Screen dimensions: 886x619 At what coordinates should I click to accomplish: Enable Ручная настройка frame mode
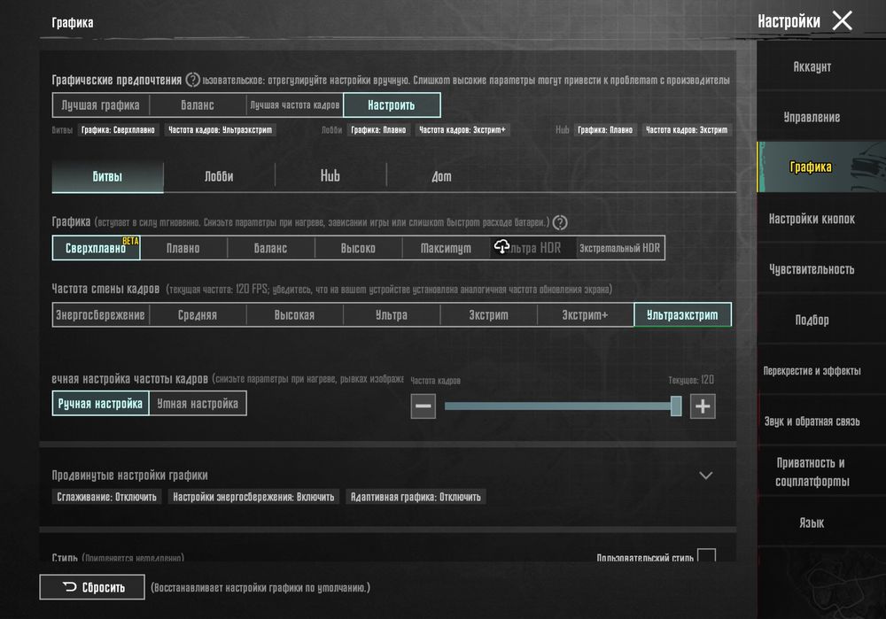coord(101,404)
